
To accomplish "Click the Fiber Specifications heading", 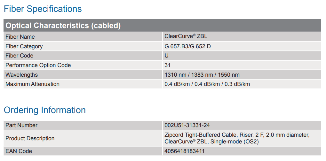I will (43, 9).
